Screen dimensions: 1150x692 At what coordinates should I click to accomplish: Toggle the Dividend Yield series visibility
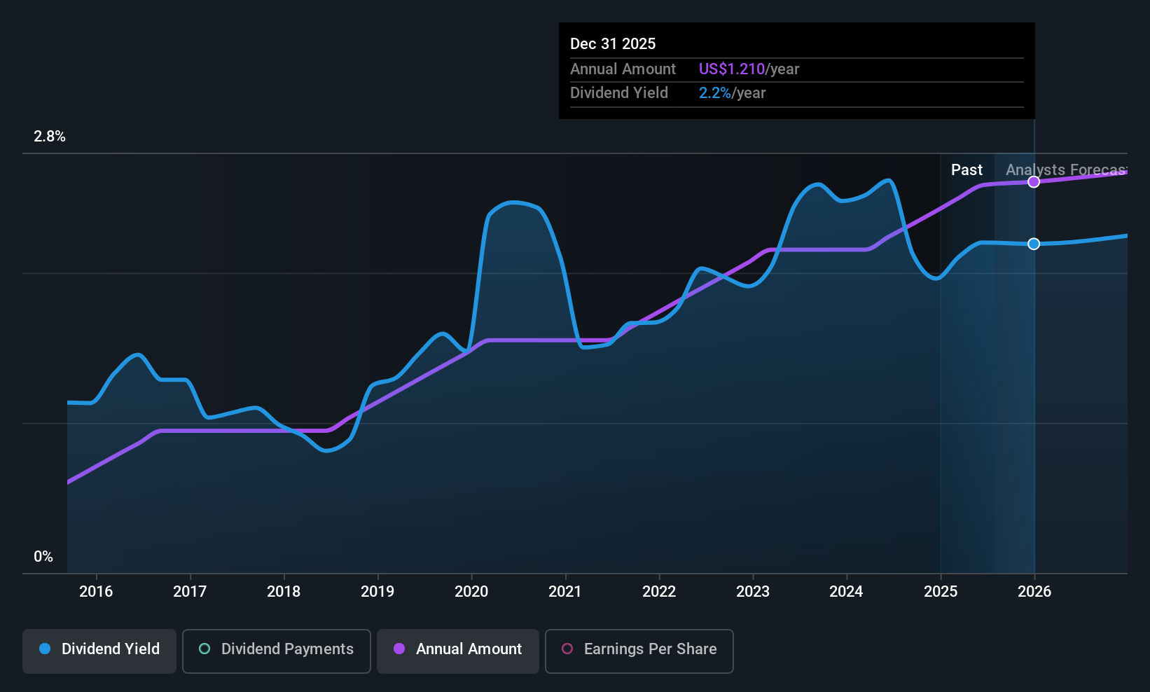(99, 651)
